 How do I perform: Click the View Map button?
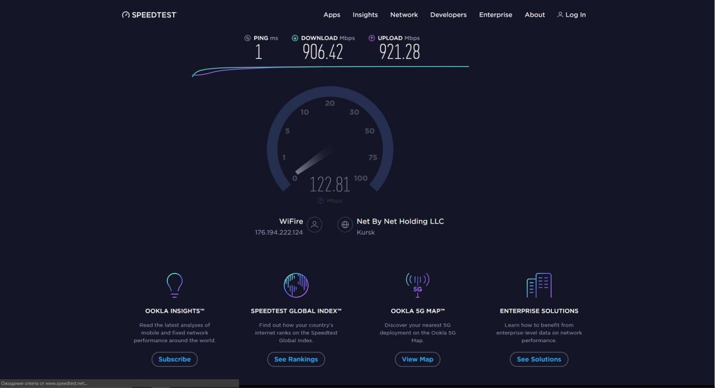(x=417, y=360)
